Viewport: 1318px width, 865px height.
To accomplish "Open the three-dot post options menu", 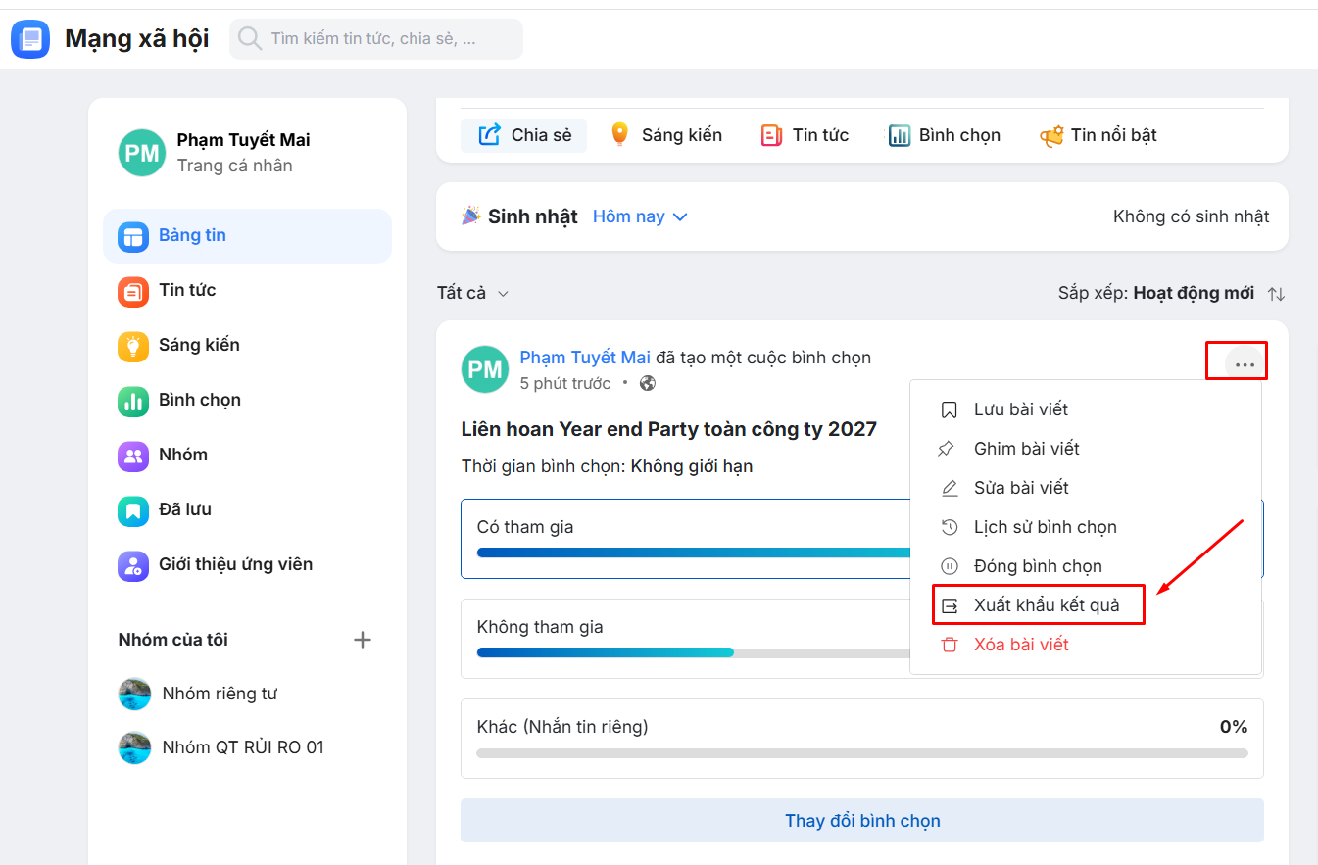I will tap(1245, 364).
